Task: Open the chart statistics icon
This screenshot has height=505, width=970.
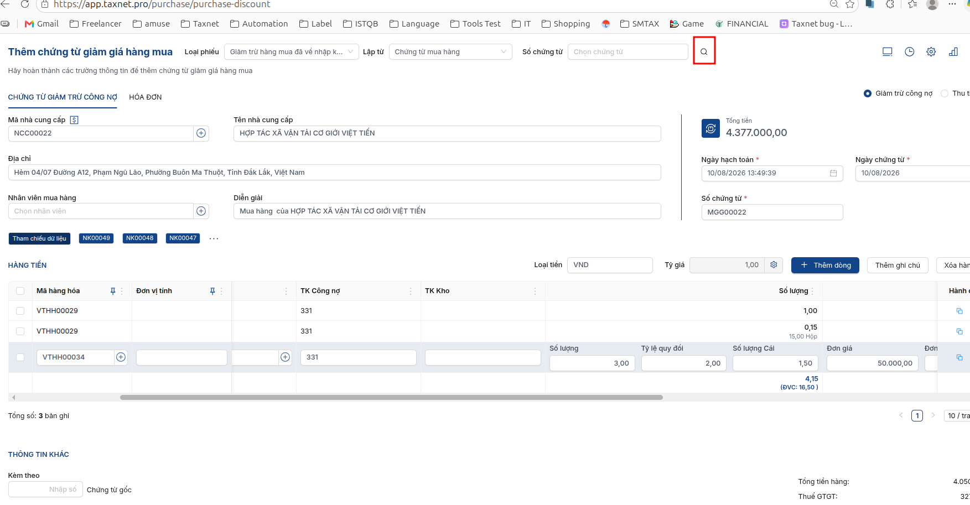Action: [x=953, y=51]
